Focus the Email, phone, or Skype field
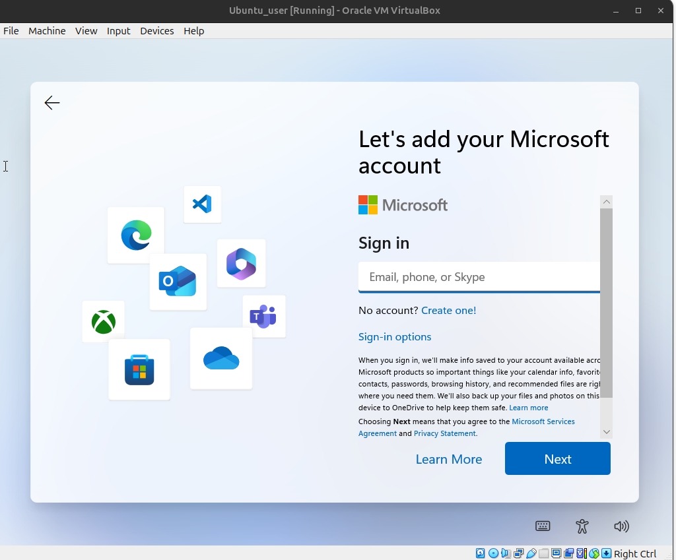This screenshot has width=676, height=560. point(479,277)
